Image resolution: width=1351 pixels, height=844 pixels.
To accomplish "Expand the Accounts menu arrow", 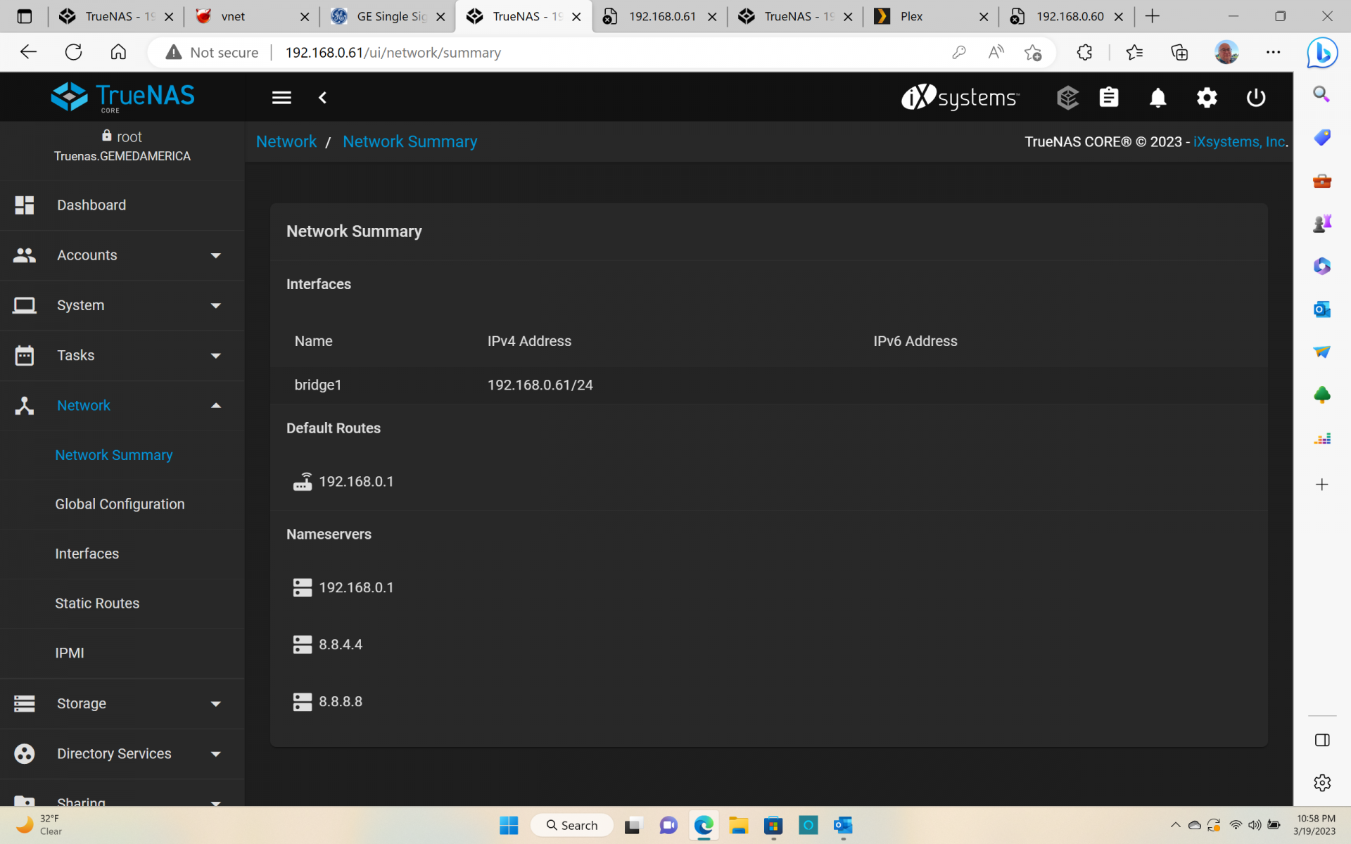I will coord(216,255).
